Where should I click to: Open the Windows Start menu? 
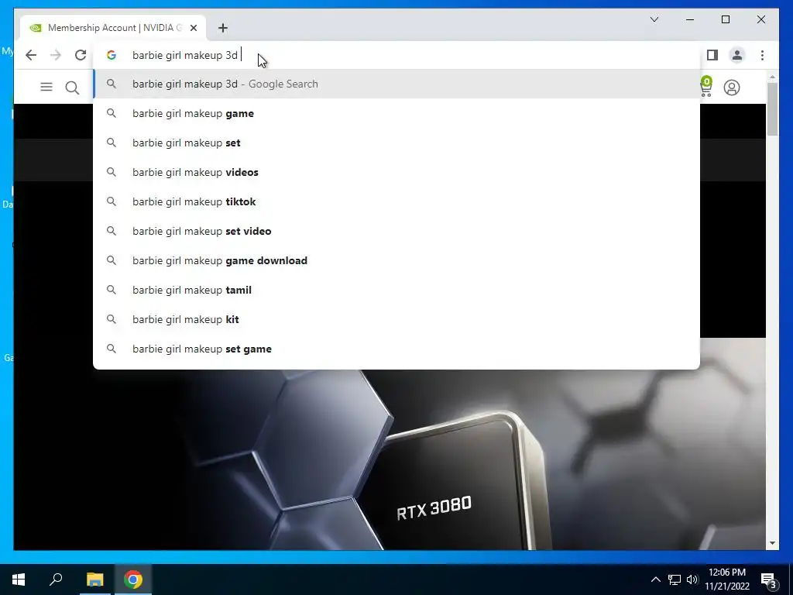pyautogui.click(x=19, y=580)
